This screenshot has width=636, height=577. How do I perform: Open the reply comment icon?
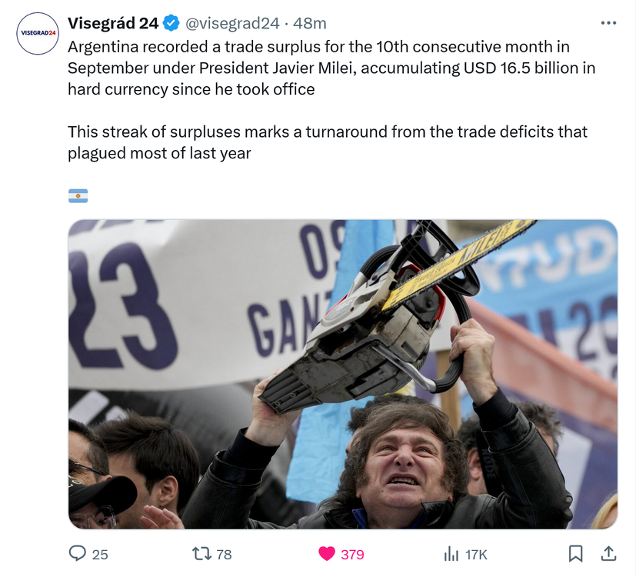click(77, 553)
